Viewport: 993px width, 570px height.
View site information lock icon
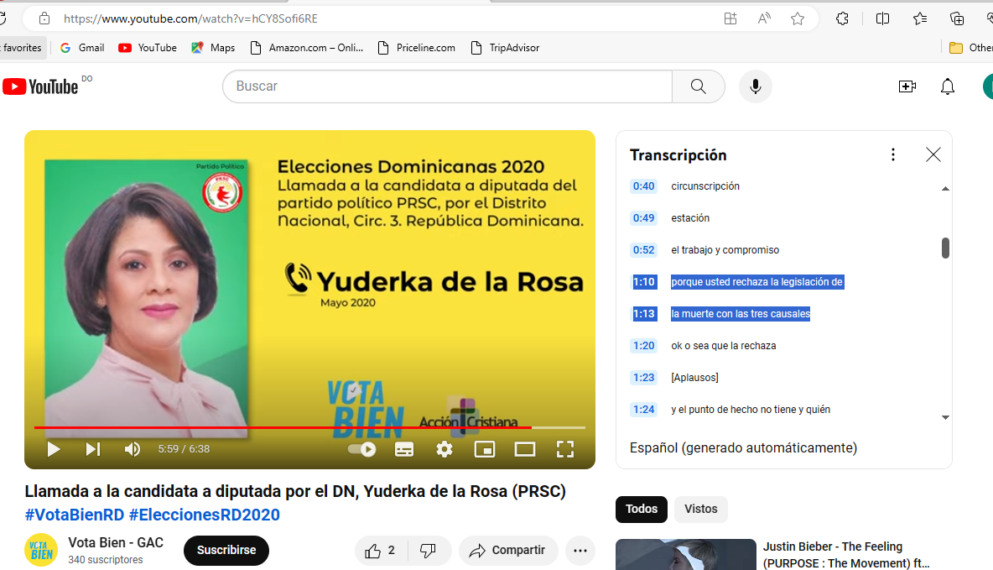44,18
